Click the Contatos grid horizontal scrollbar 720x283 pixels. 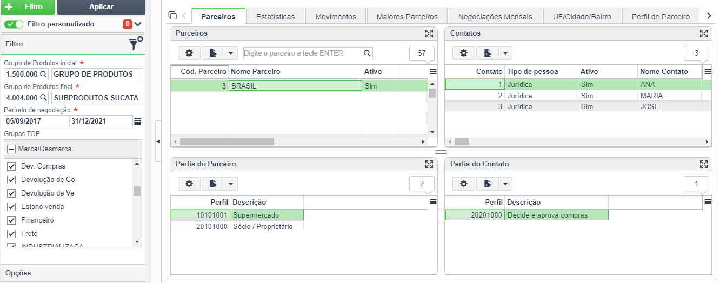coord(462,141)
